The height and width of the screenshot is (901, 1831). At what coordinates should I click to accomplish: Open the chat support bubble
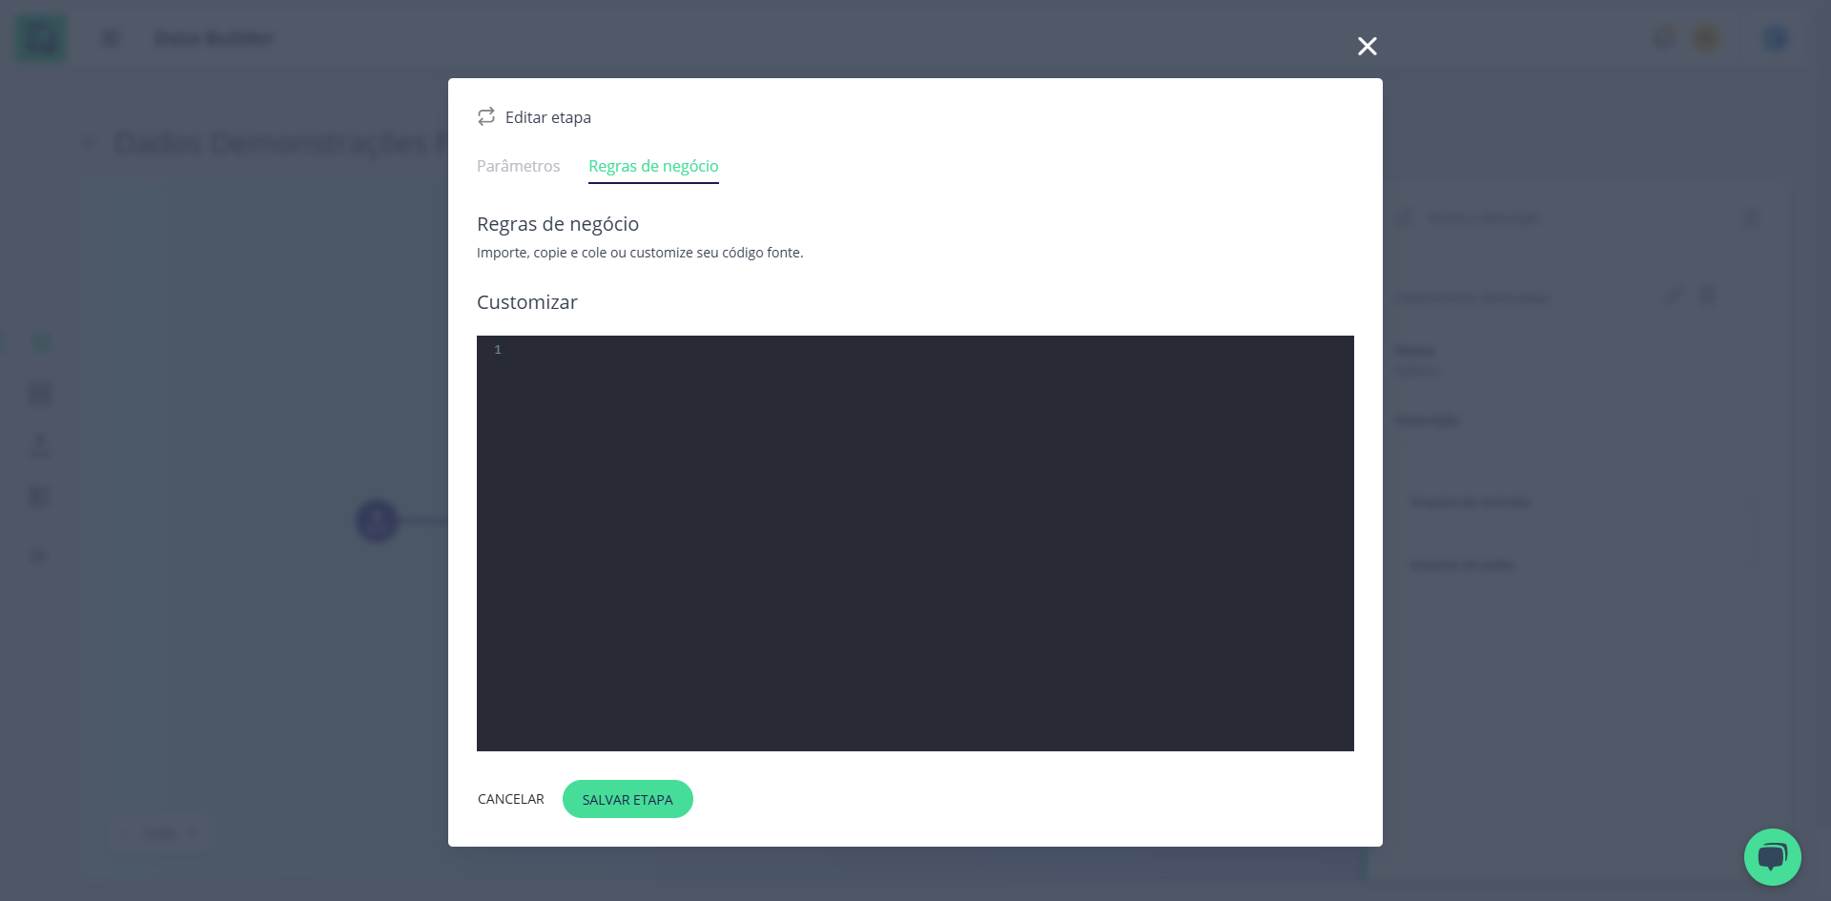1772,856
